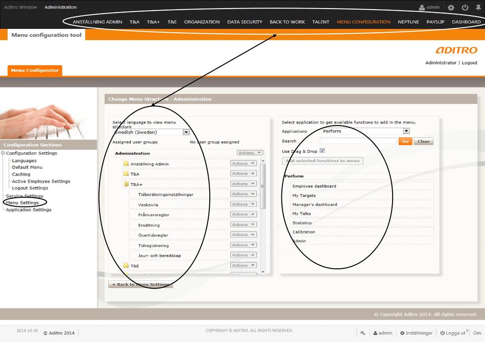Click the Clear search button
Viewport: 485px width, 342px height.
tap(423, 141)
